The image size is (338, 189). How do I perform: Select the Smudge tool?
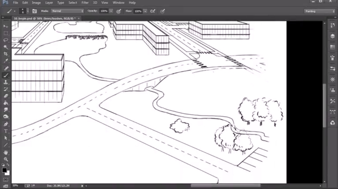[6, 110]
